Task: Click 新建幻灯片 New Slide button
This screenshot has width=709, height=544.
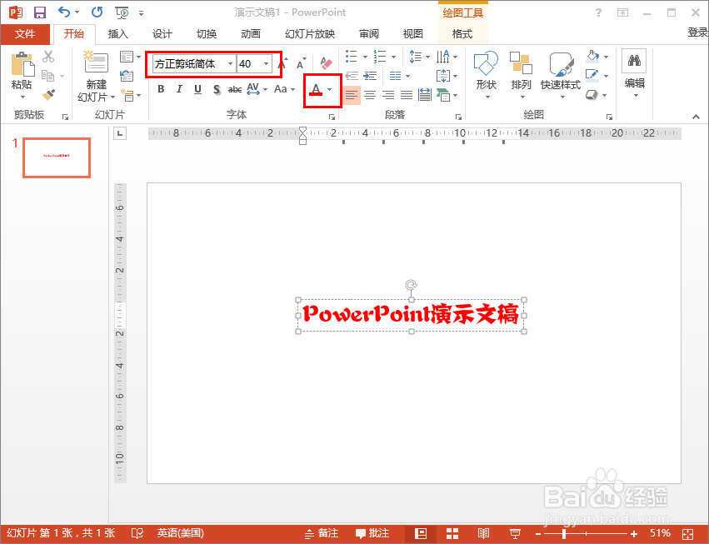Action: point(96,76)
